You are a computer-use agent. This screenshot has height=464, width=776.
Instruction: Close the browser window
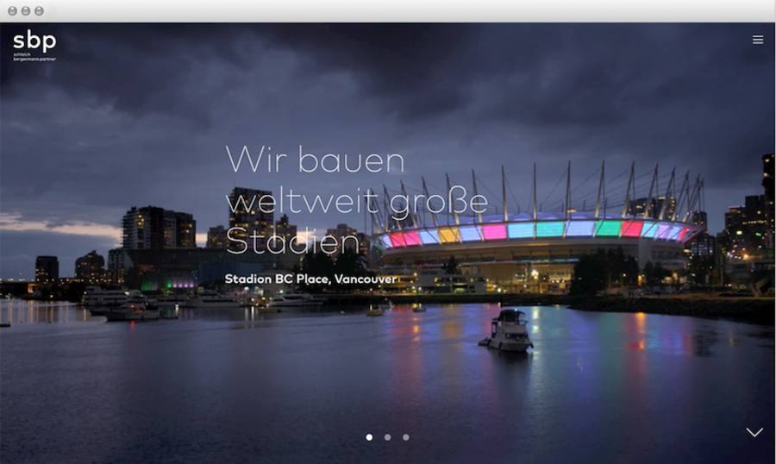pyautogui.click(x=12, y=11)
